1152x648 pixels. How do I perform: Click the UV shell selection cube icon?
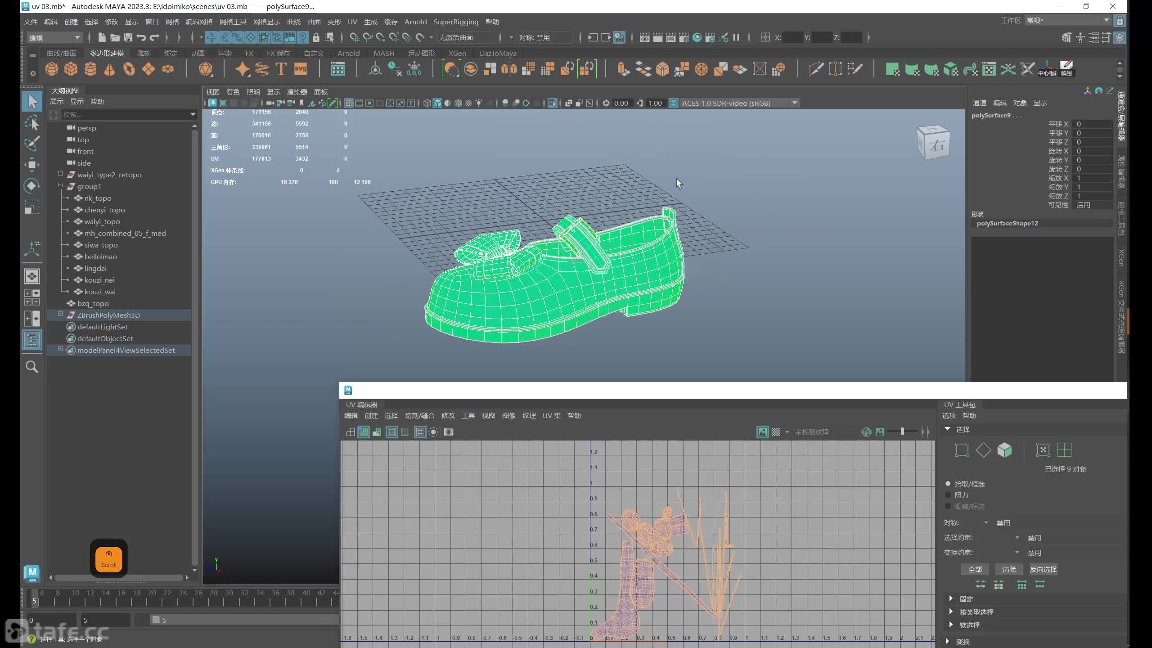(1004, 450)
